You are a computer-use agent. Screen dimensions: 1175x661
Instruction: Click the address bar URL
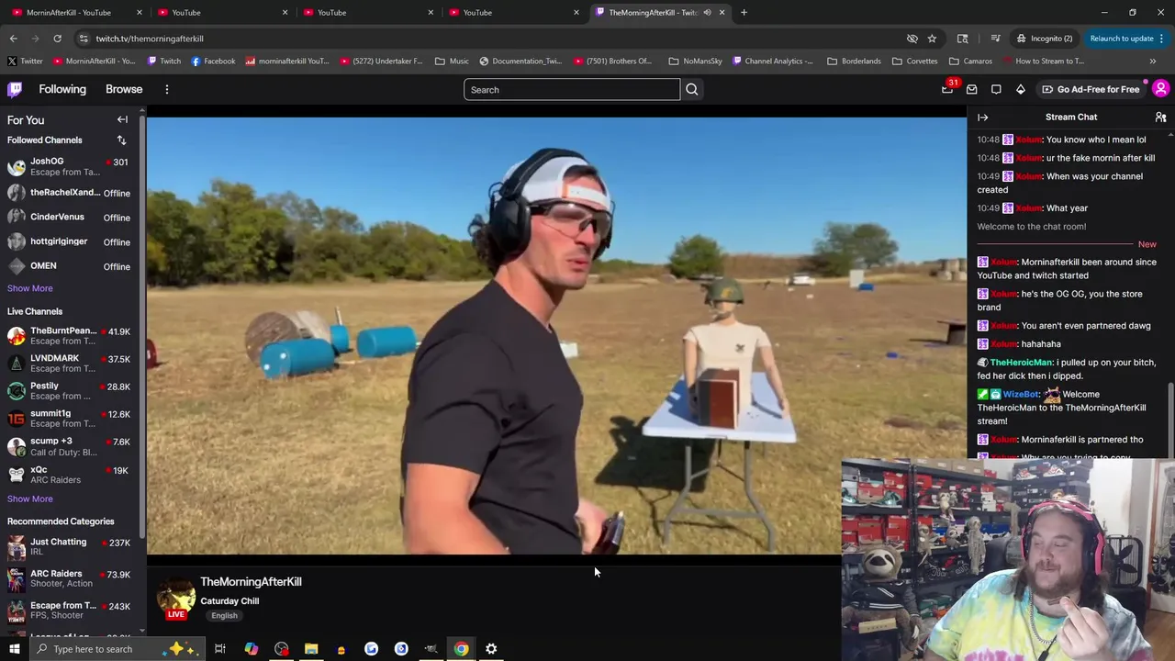pos(150,39)
